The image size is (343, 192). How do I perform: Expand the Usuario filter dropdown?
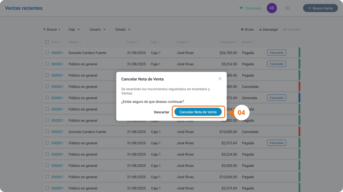tap(98, 29)
